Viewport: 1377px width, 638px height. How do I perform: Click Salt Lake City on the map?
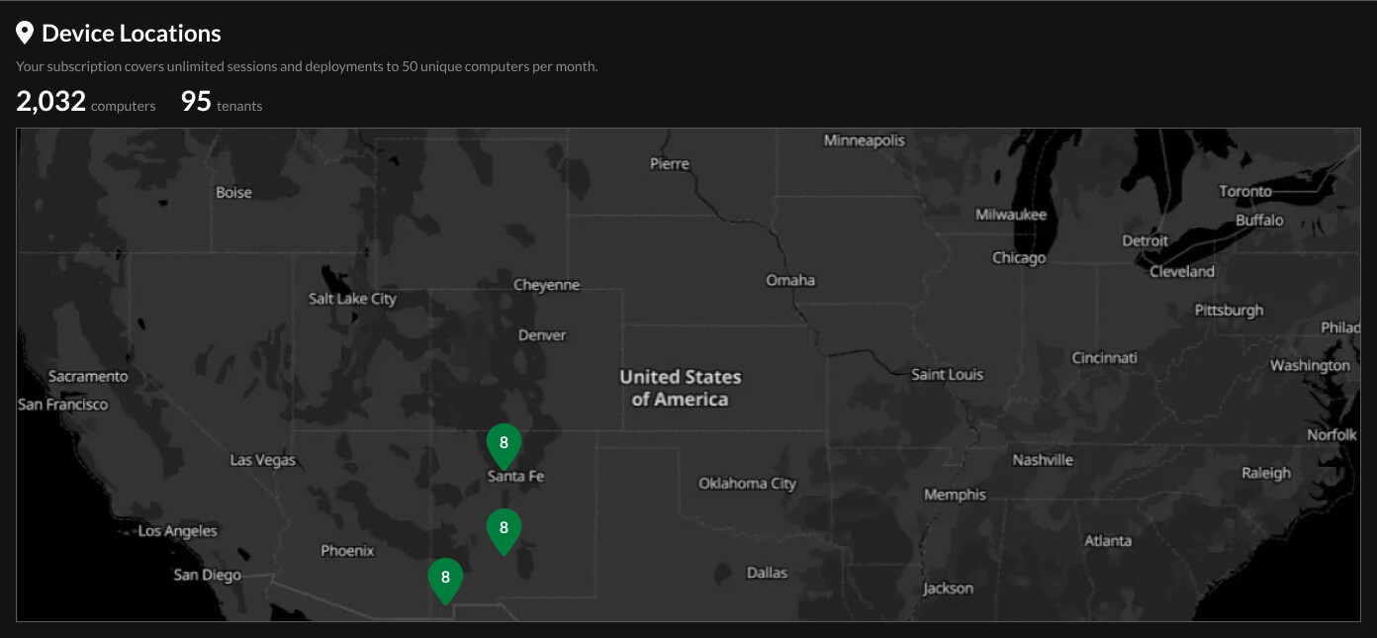(352, 299)
